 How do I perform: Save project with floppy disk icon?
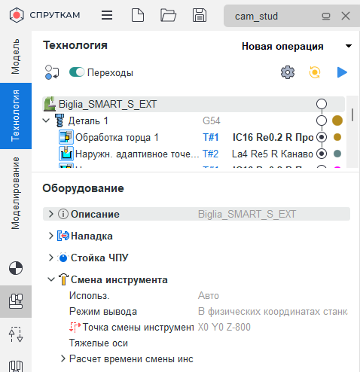tap(200, 15)
